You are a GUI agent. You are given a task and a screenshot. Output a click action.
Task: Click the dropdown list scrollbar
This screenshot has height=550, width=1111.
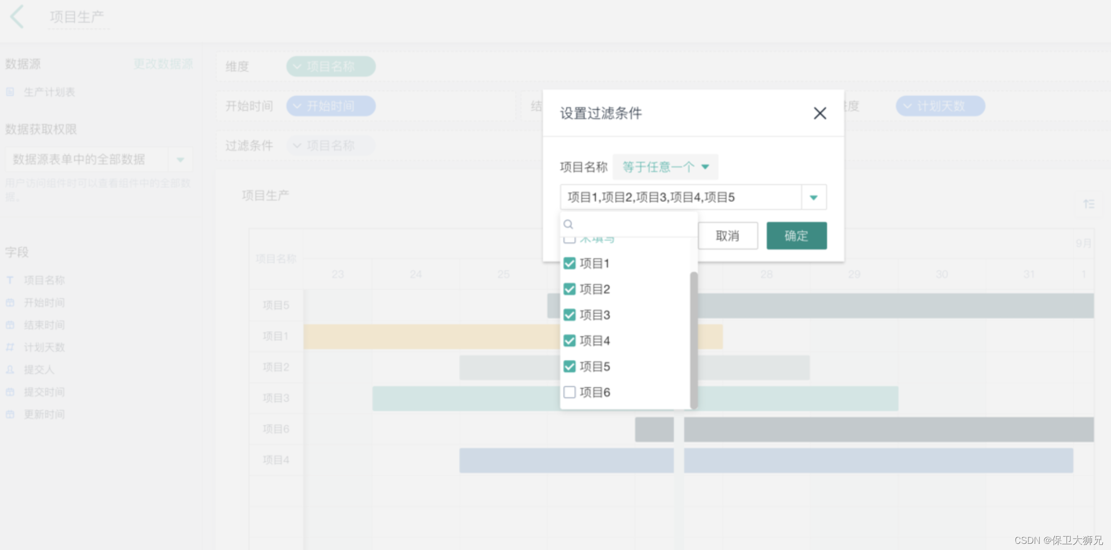(x=694, y=340)
